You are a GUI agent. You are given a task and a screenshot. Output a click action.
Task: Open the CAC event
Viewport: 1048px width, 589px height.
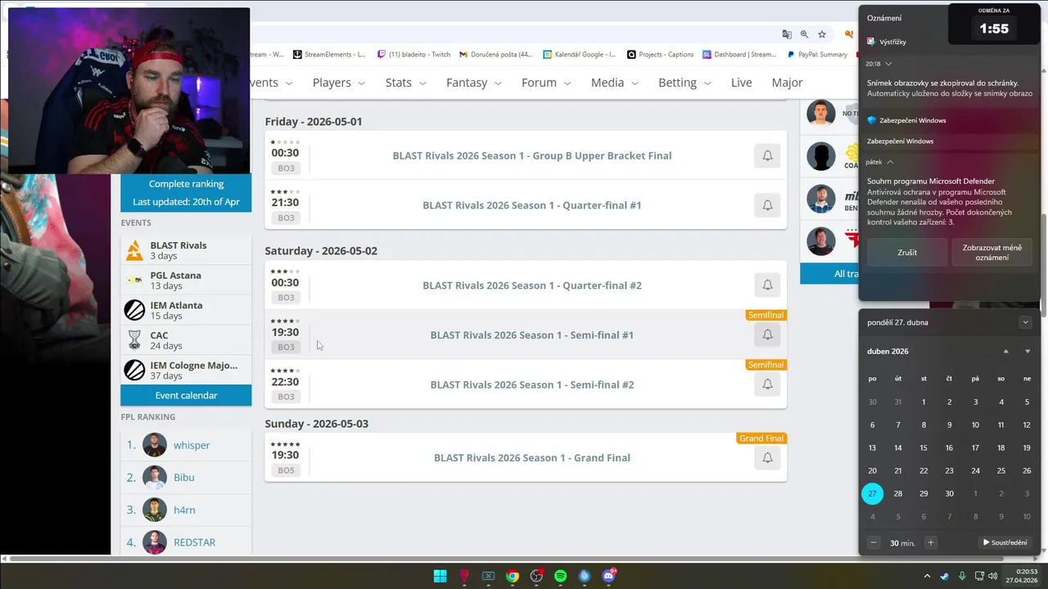pos(186,340)
